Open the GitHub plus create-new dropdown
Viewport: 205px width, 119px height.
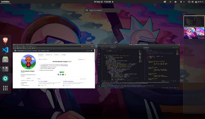89,51
